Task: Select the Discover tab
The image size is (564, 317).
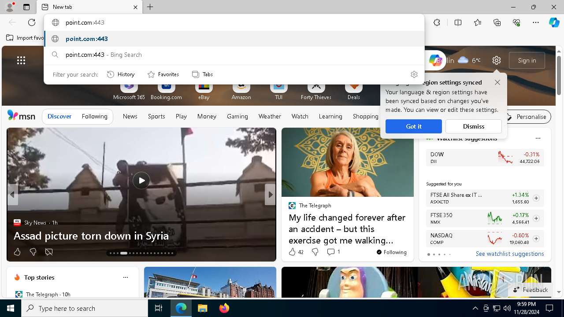Action: pyautogui.click(x=59, y=116)
